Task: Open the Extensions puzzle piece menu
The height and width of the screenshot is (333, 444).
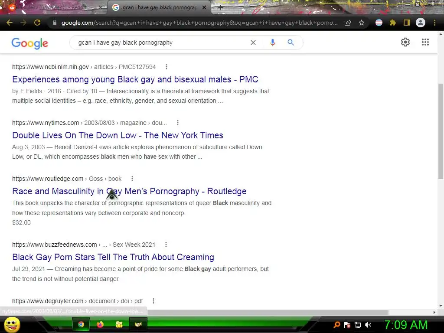Action: pyautogui.click(x=393, y=23)
